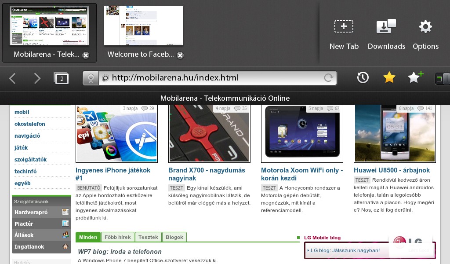Open the Downloads panel
Screen dimensions: 450x264
click(x=386, y=35)
